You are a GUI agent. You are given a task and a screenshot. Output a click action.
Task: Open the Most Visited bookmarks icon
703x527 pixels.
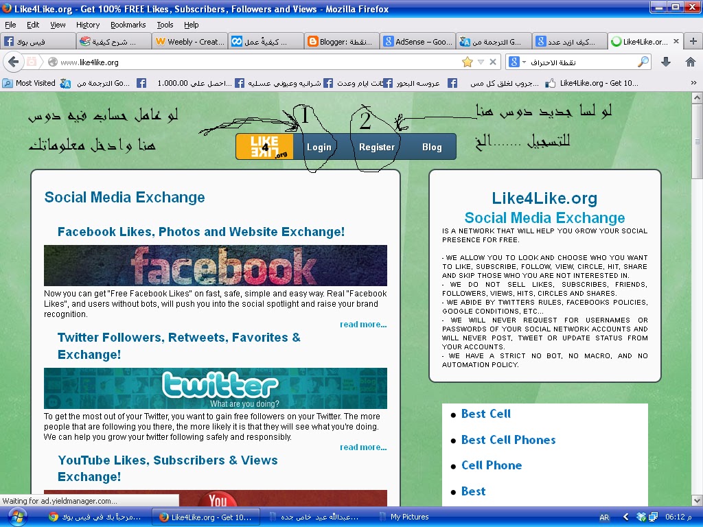pyautogui.click(x=7, y=83)
